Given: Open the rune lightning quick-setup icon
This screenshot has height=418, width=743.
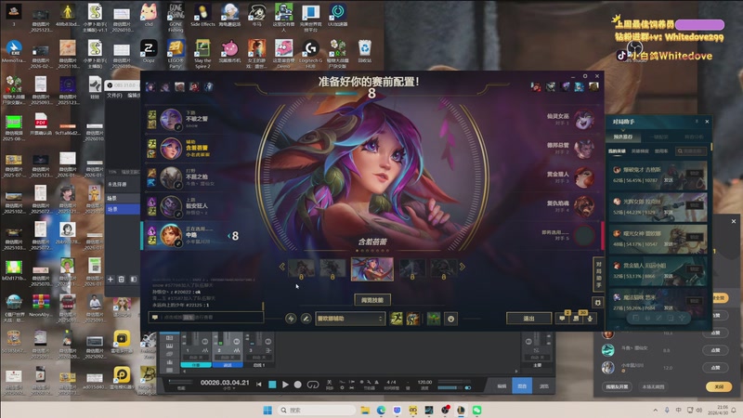Looking at the screenshot, I should (291, 319).
